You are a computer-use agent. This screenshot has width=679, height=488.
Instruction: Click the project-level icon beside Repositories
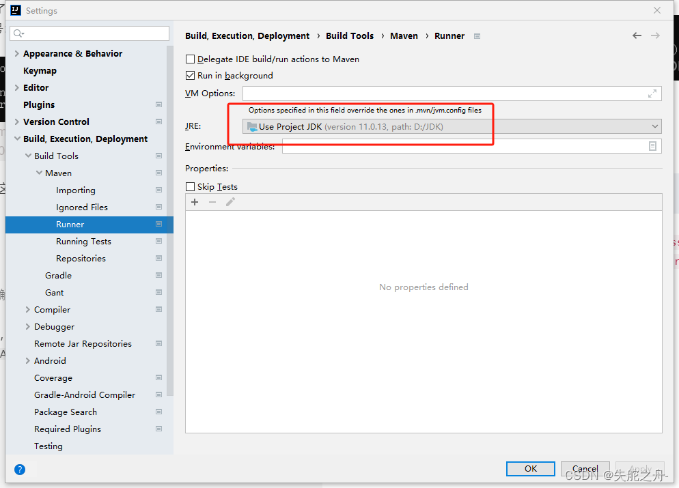[159, 258]
